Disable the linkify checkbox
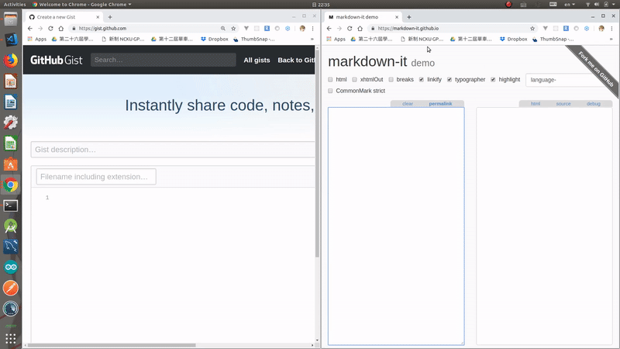This screenshot has height=349, width=620. pos(422,80)
